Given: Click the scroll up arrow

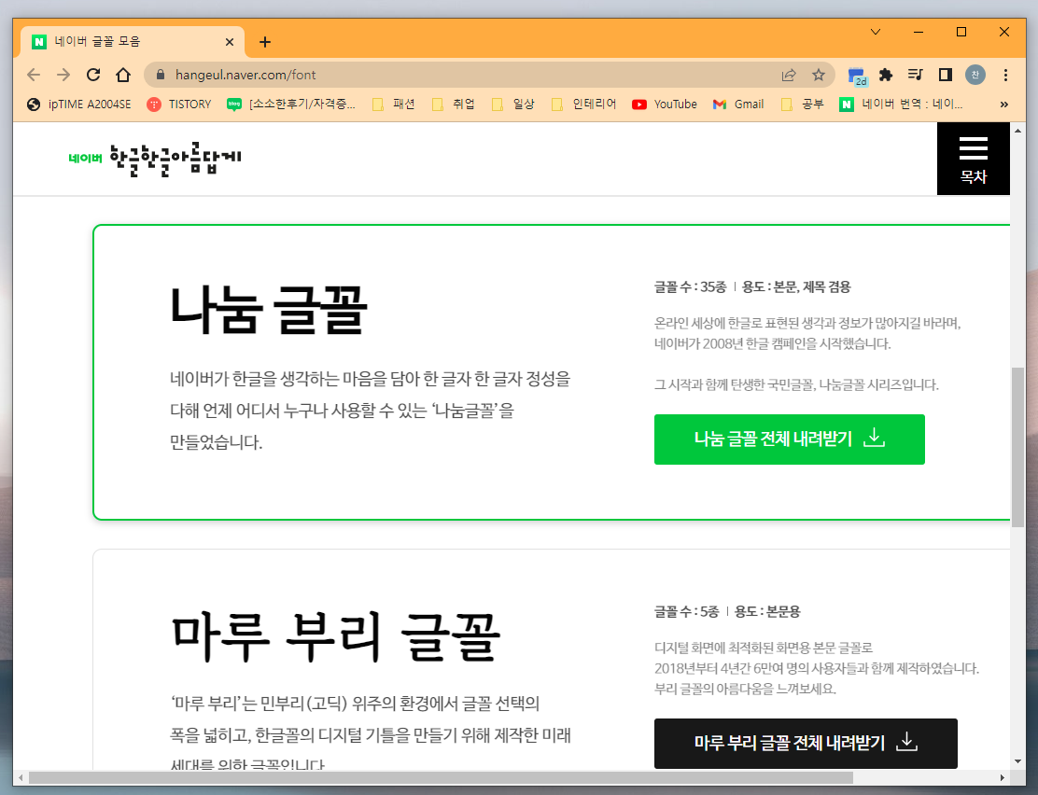Looking at the screenshot, I should [1017, 131].
